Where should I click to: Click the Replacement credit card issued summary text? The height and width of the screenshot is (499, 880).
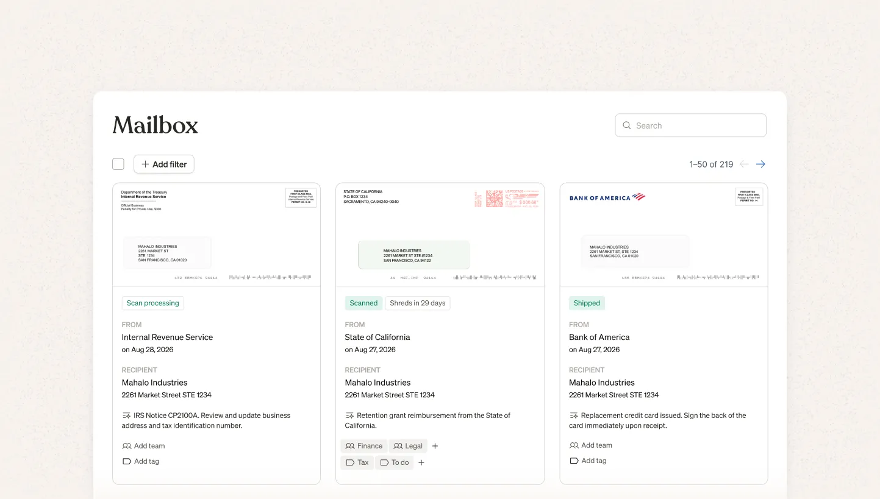point(658,420)
